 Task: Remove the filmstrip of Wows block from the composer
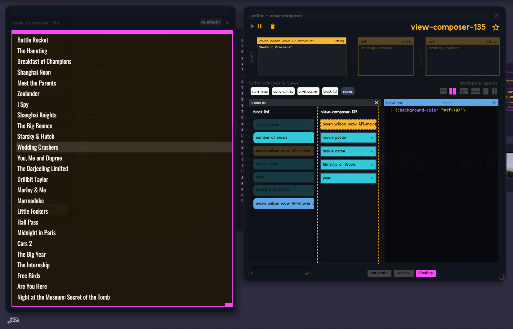[x=372, y=164]
